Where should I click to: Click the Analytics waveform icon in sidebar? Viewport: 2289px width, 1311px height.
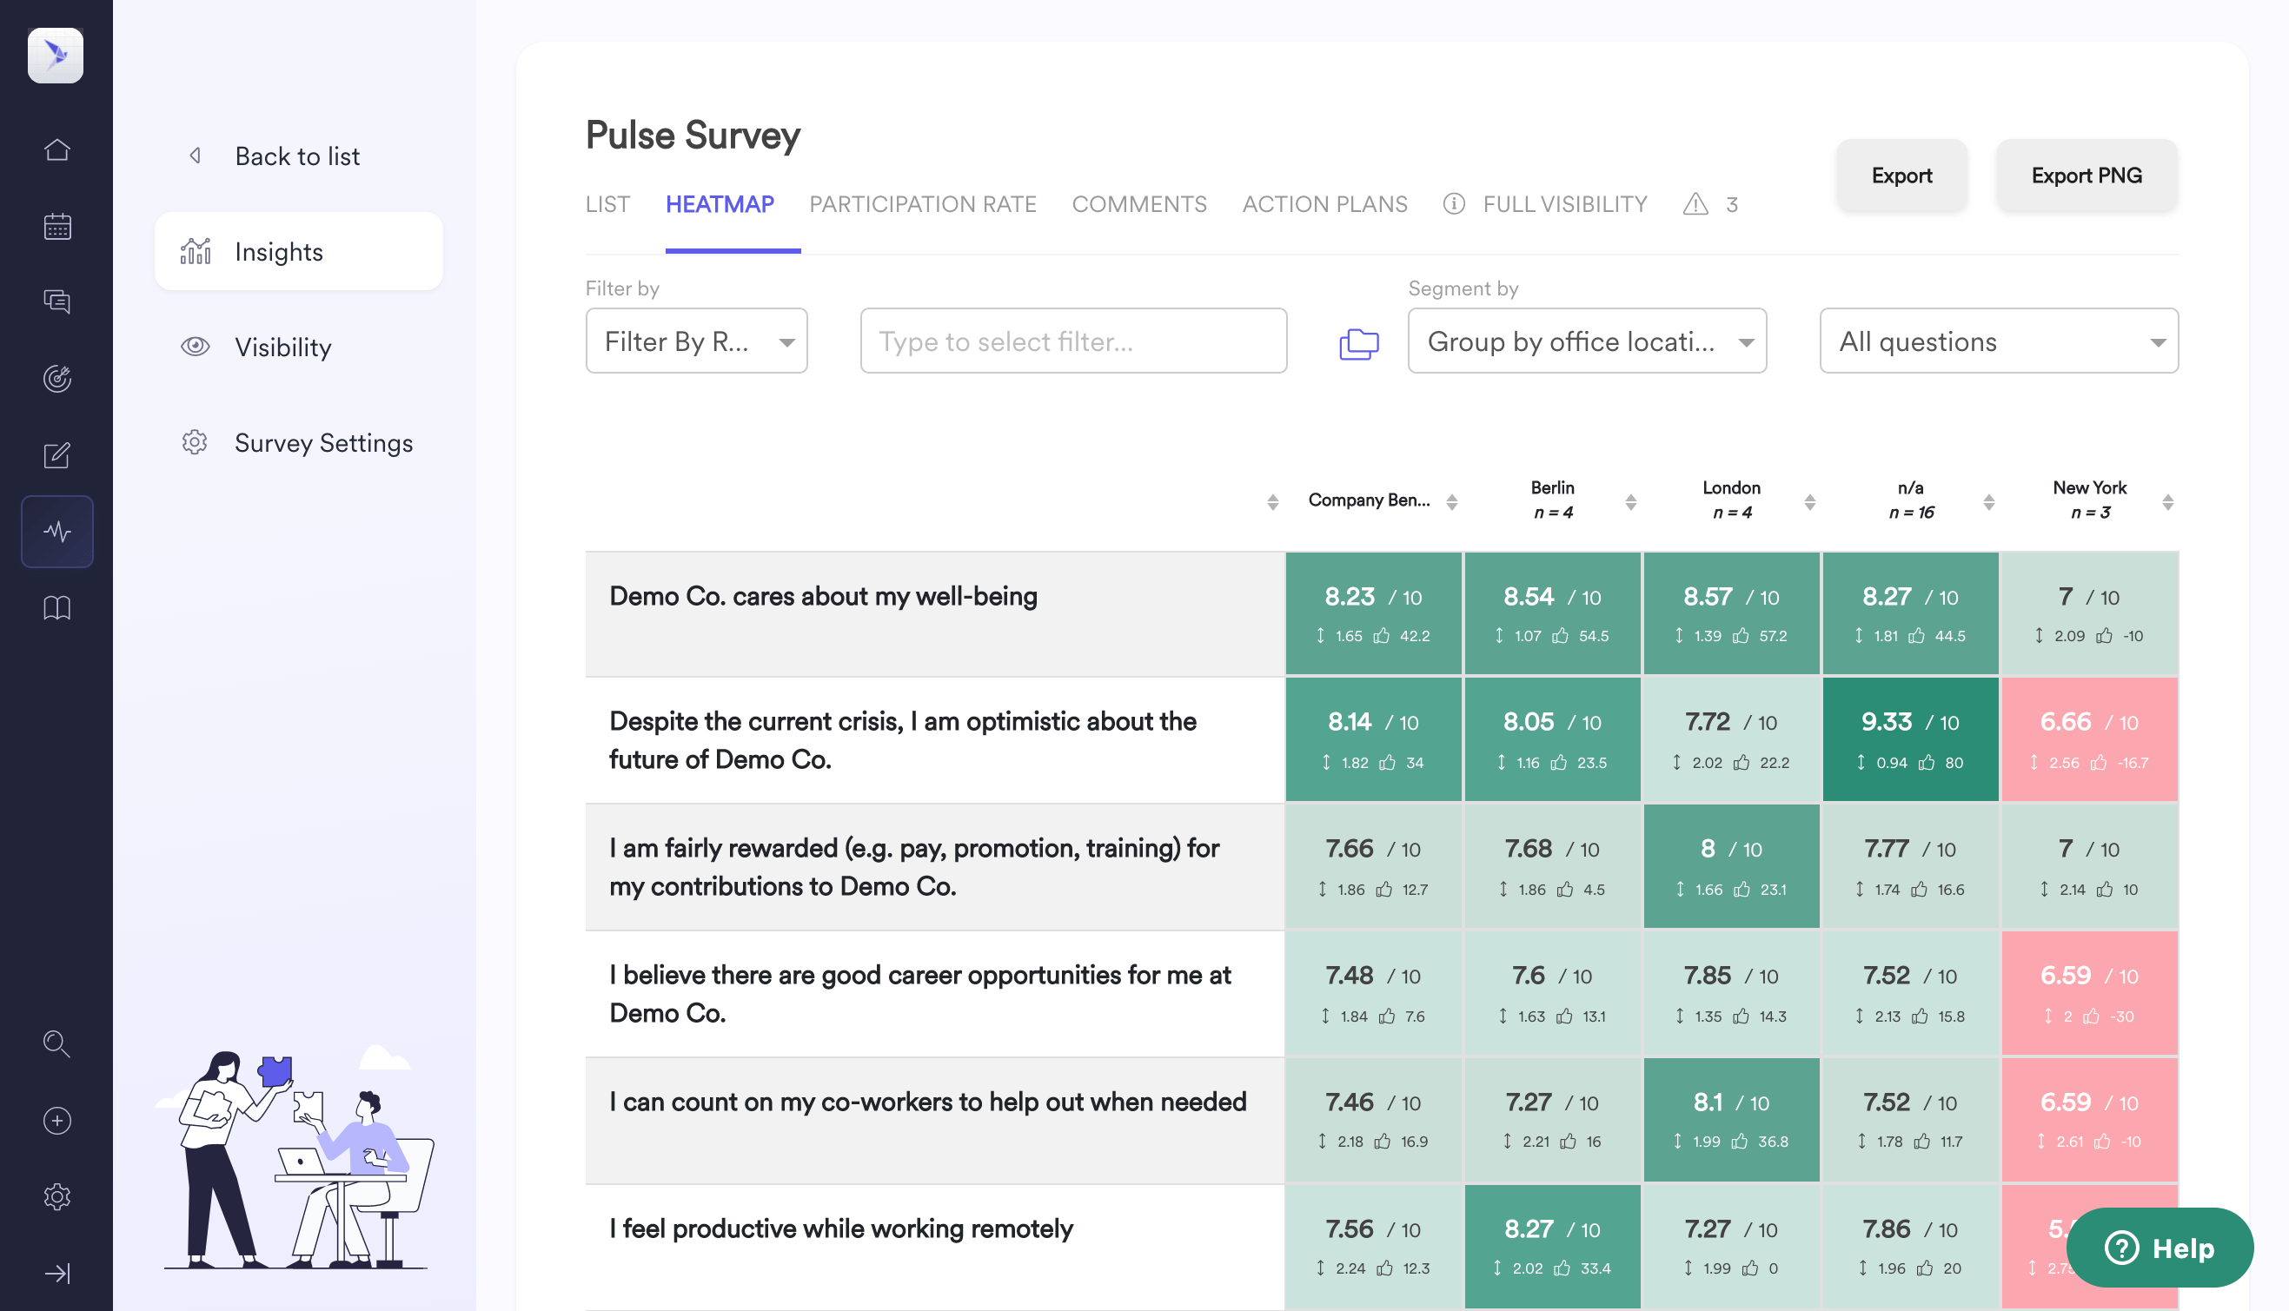(x=56, y=530)
